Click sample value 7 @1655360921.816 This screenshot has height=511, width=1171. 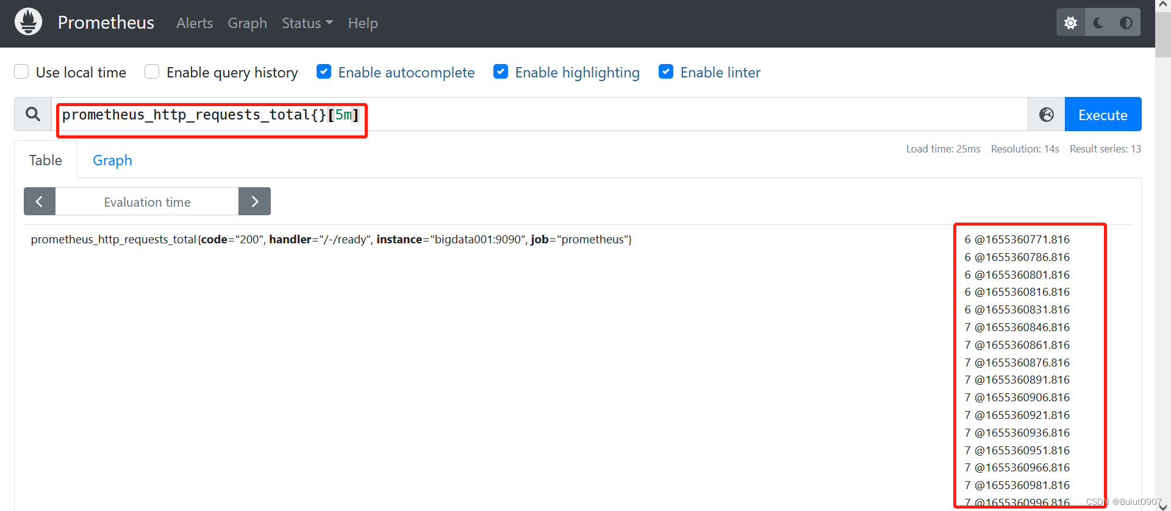(1017, 415)
